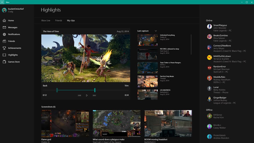Viewport: 254px width, 143px height.
Task: Open the Team Tinker vs Power Rangers thumbnail
Action: coord(148,68)
